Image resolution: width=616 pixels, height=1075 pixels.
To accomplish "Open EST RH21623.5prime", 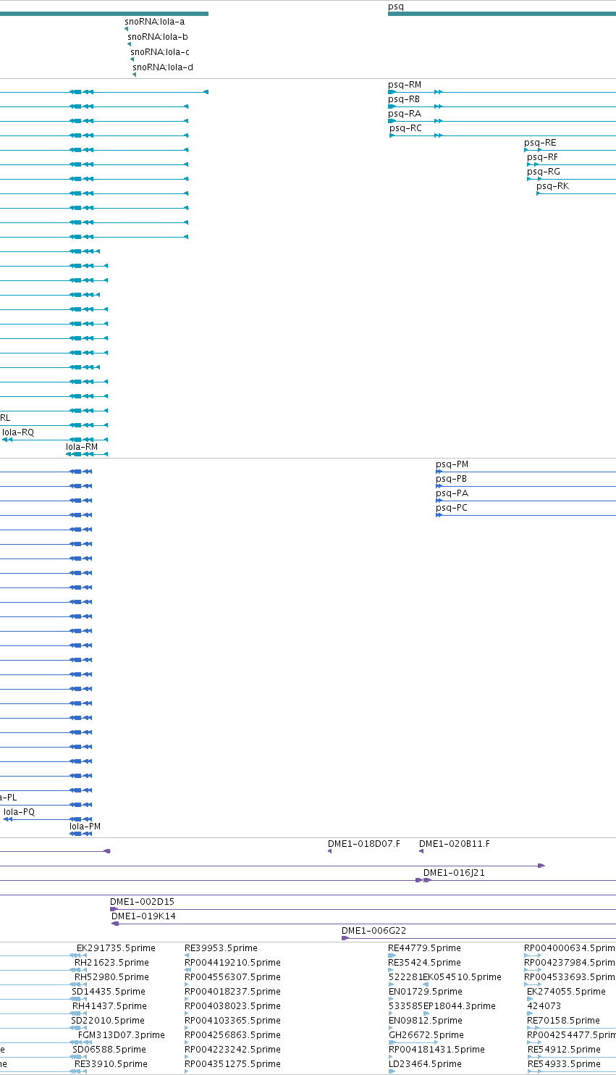I will (x=111, y=963).
